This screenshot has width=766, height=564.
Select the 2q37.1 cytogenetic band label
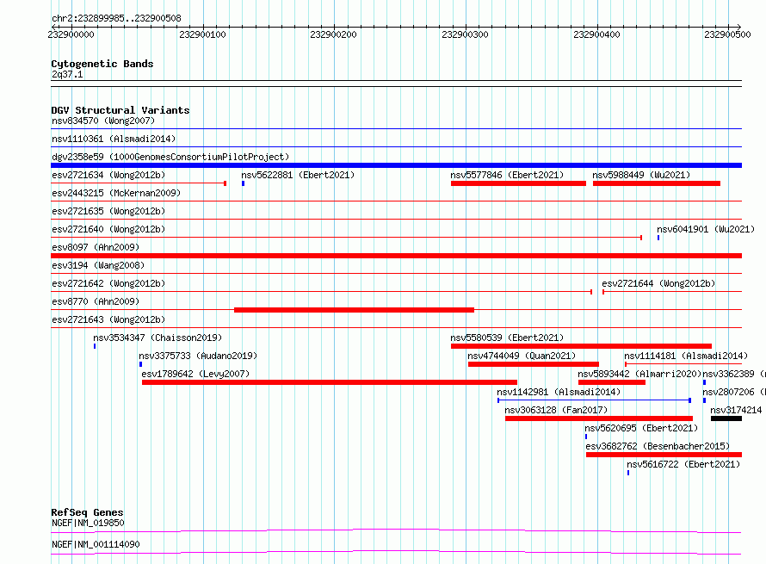tap(67, 74)
